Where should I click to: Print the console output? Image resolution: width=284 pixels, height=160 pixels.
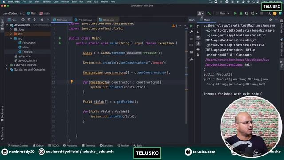click(x=198, y=49)
